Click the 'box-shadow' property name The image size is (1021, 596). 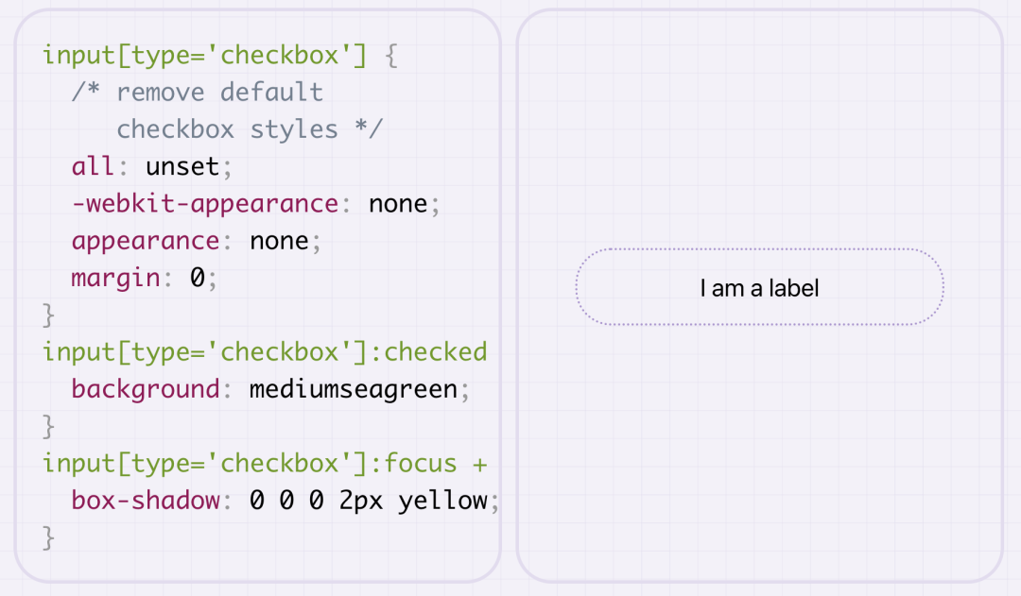146,501
